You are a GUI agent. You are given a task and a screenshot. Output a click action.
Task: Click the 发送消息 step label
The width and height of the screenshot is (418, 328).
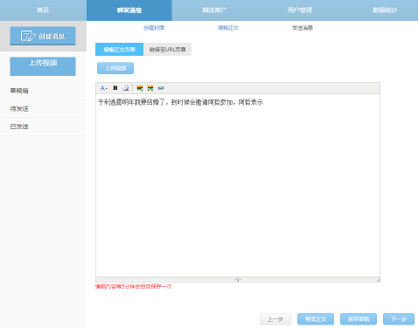click(303, 28)
